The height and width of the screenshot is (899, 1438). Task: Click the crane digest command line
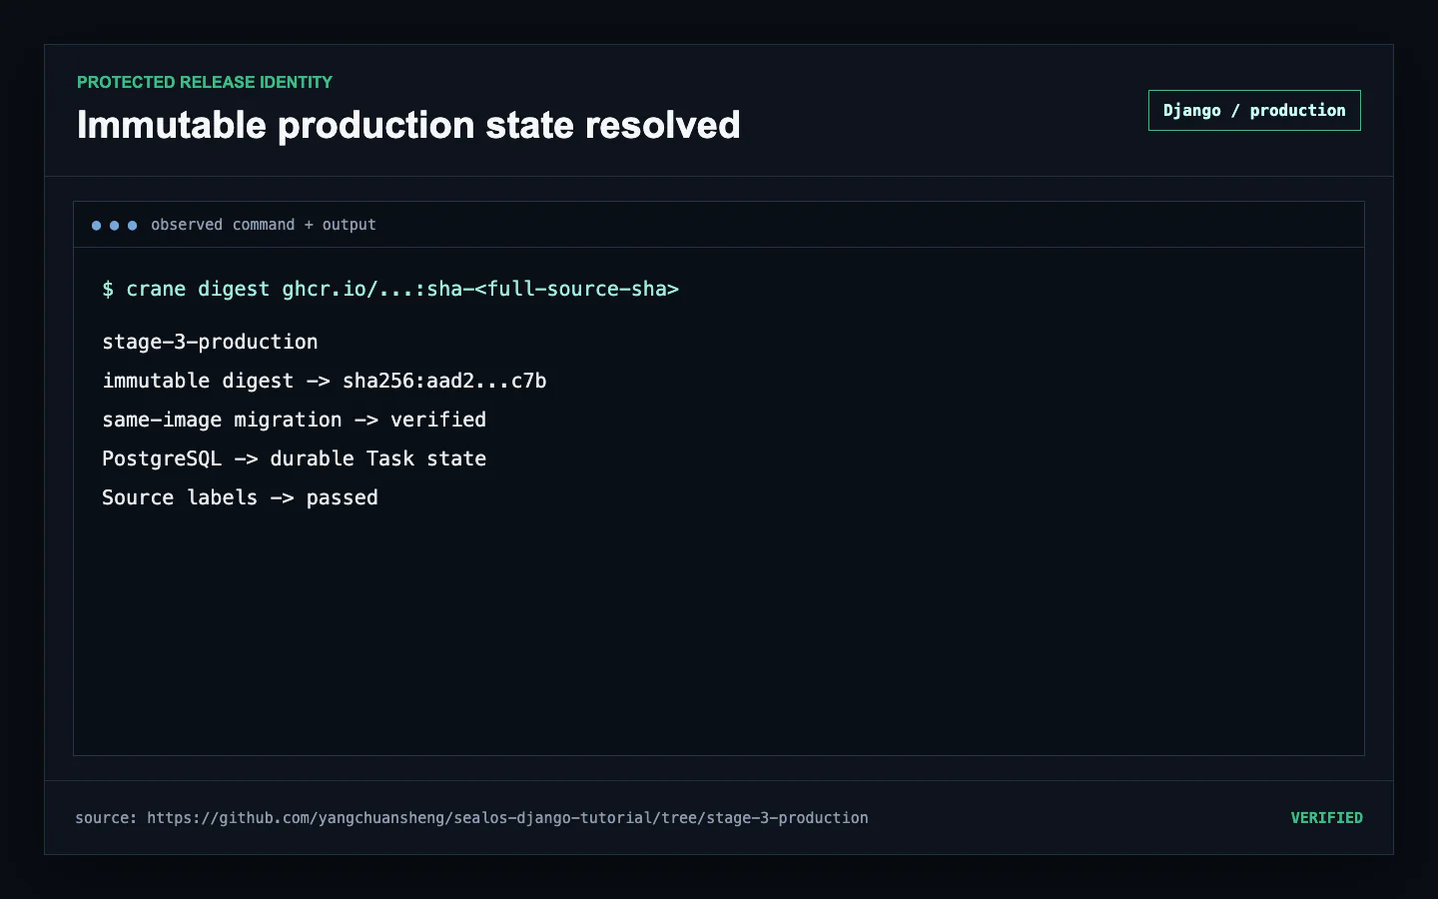[x=390, y=289]
